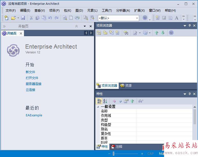198x157 pixels.
Task: Click the Save disk icon
Action: pos(23,18)
